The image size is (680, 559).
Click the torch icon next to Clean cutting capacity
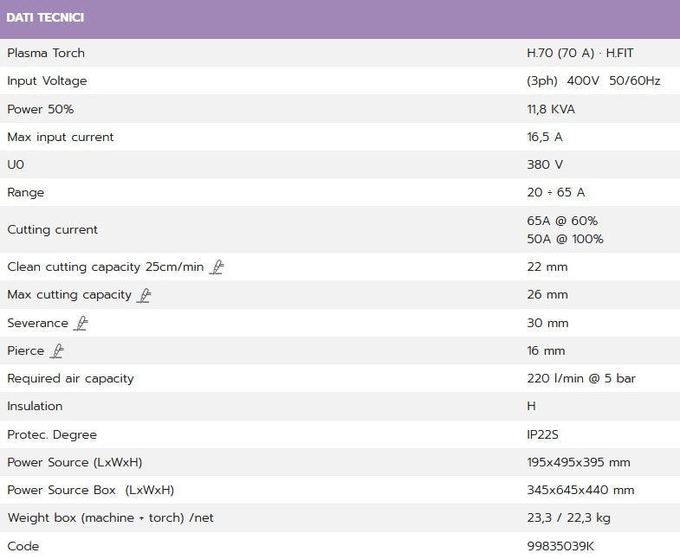pyautogui.click(x=217, y=267)
